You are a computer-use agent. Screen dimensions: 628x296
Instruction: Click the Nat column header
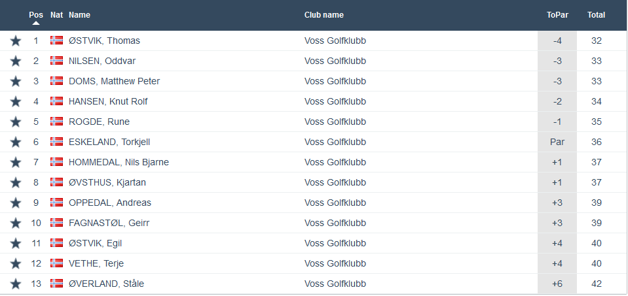[56, 14]
